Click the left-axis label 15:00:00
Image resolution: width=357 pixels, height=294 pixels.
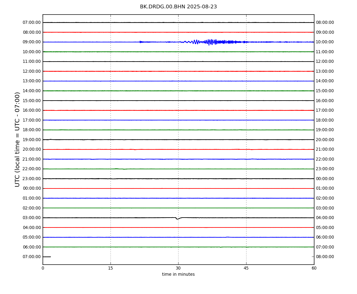(32, 101)
